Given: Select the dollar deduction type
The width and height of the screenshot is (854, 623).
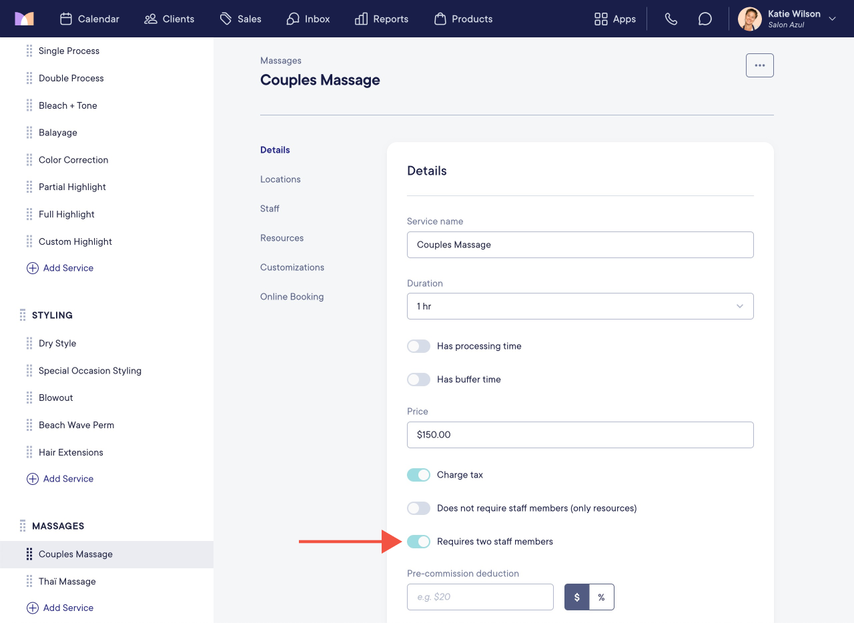Looking at the screenshot, I should (x=577, y=597).
